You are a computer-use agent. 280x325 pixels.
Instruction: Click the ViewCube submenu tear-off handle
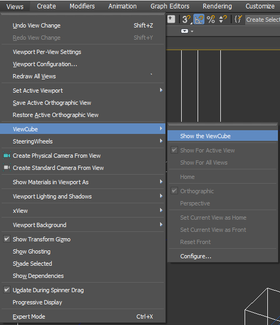(x=222, y=124)
